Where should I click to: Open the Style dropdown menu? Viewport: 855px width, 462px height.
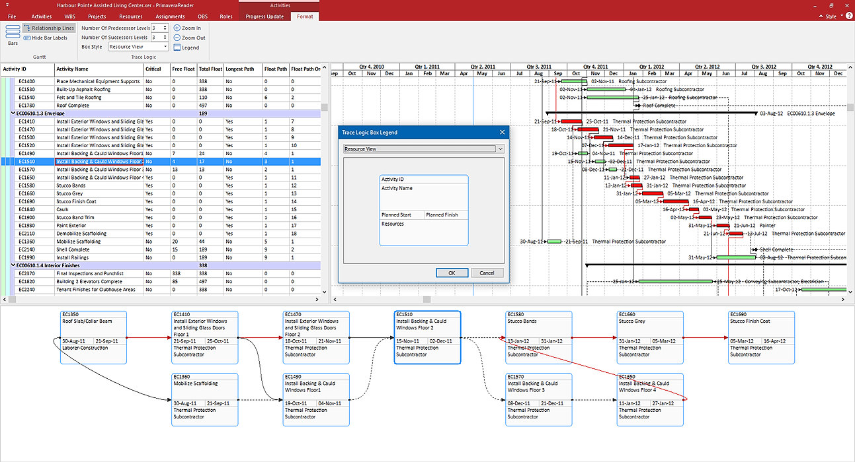(x=835, y=16)
